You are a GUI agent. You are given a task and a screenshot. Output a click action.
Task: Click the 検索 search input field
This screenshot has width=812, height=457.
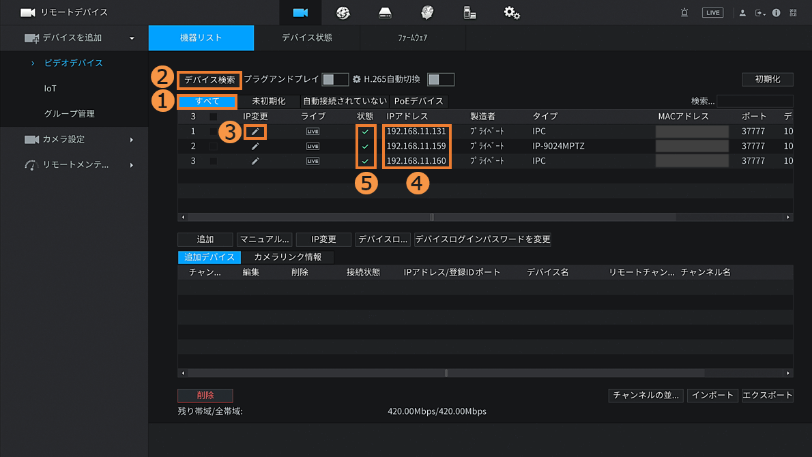click(x=754, y=101)
